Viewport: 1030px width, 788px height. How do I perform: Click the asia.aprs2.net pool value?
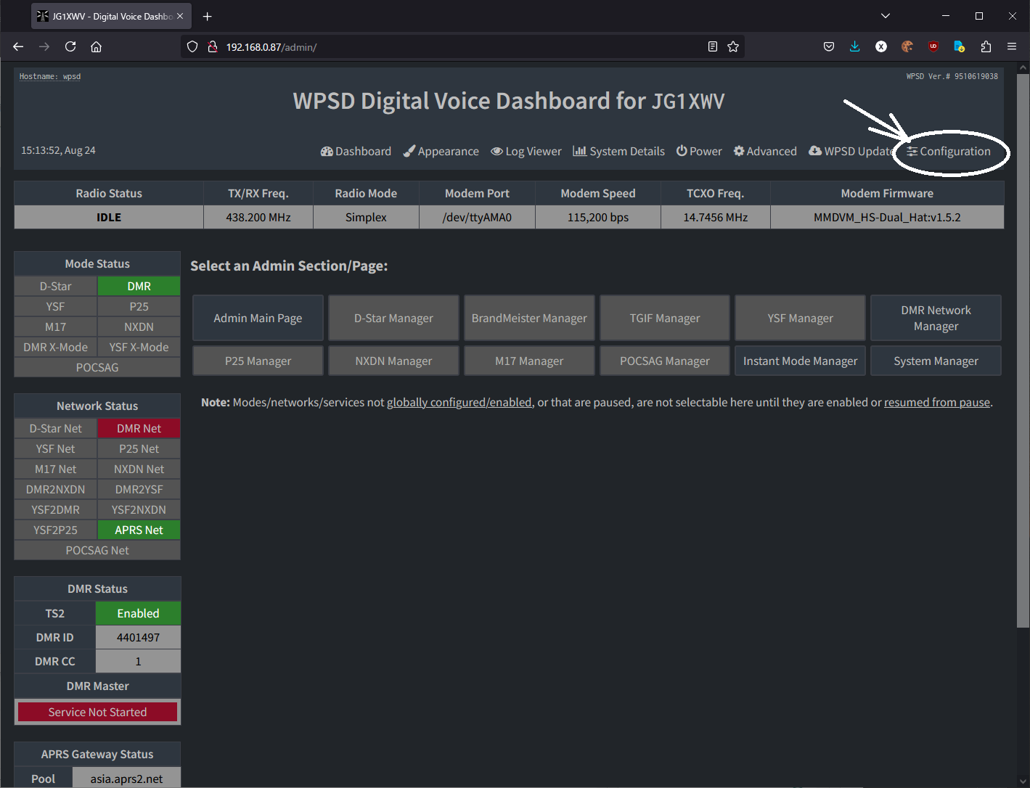(x=126, y=778)
